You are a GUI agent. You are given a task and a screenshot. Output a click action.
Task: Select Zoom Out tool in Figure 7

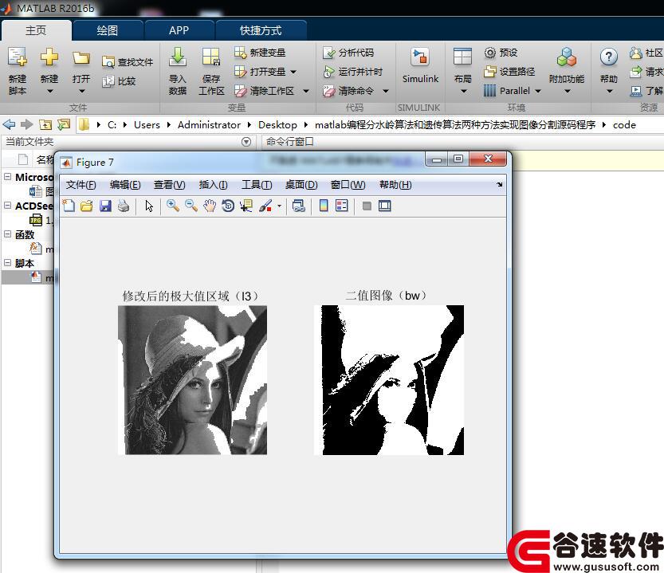(191, 206)
